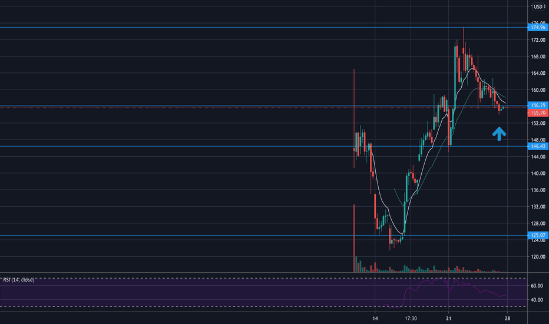Viewport: 549px width, 324px height.
Task: Click the 21 date label on time axis
Action: coord(448,318)
